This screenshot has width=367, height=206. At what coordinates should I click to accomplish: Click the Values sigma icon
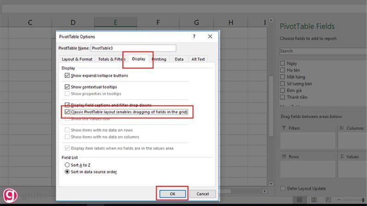point(342,156)
